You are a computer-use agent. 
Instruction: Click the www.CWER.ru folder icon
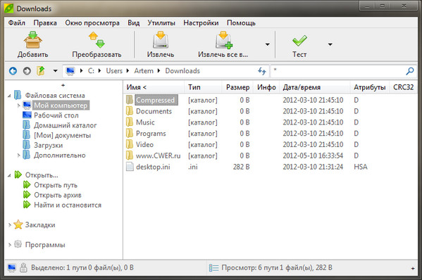point(130,155)
